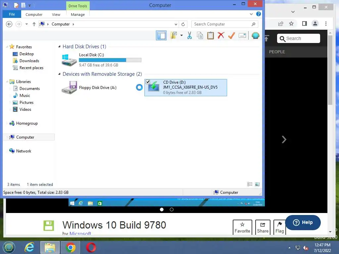Screen dimensions: 339x254
Task: Open the folder options toolbar icon
Action: 173,35
